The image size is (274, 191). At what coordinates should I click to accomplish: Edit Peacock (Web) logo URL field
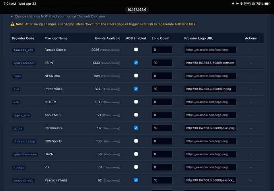[210, 180]
